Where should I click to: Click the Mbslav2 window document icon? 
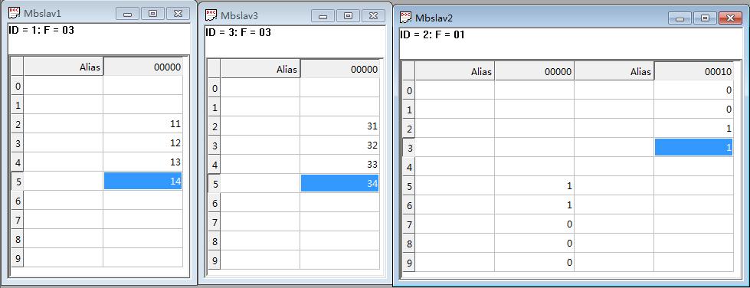click(x=405, y=18)
